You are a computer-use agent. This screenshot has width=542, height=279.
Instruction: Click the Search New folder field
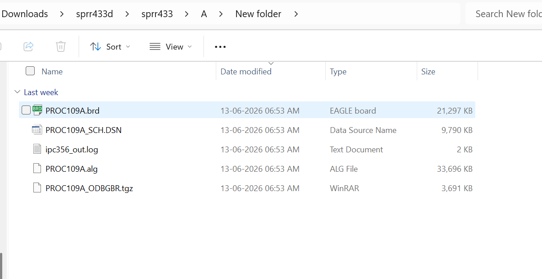tap(504, 14)
